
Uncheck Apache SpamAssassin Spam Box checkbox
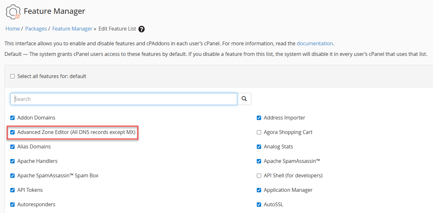tap(13, 175)
